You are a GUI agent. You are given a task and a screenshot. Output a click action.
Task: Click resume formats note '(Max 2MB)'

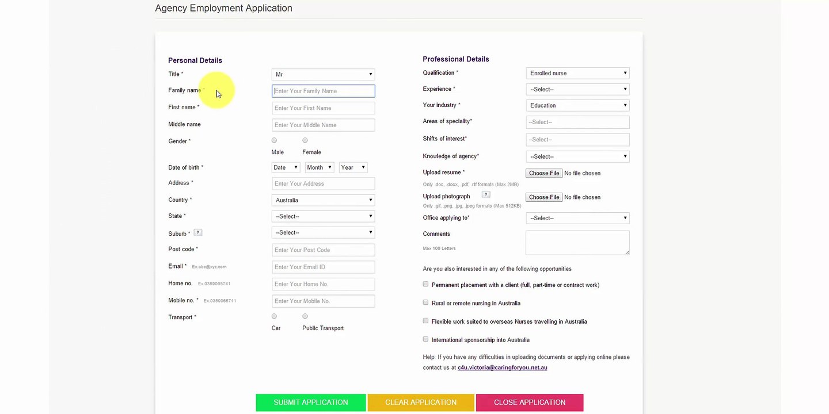(x=507, y=185)
